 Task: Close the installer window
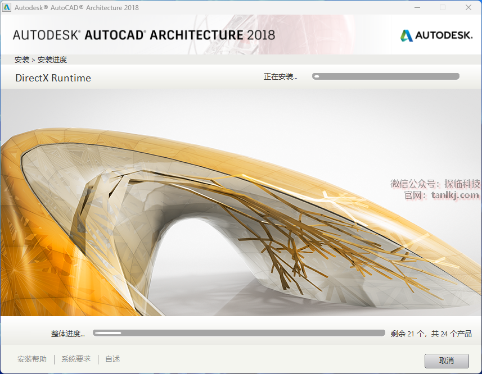pyautogui.click(x=468, y=7)
